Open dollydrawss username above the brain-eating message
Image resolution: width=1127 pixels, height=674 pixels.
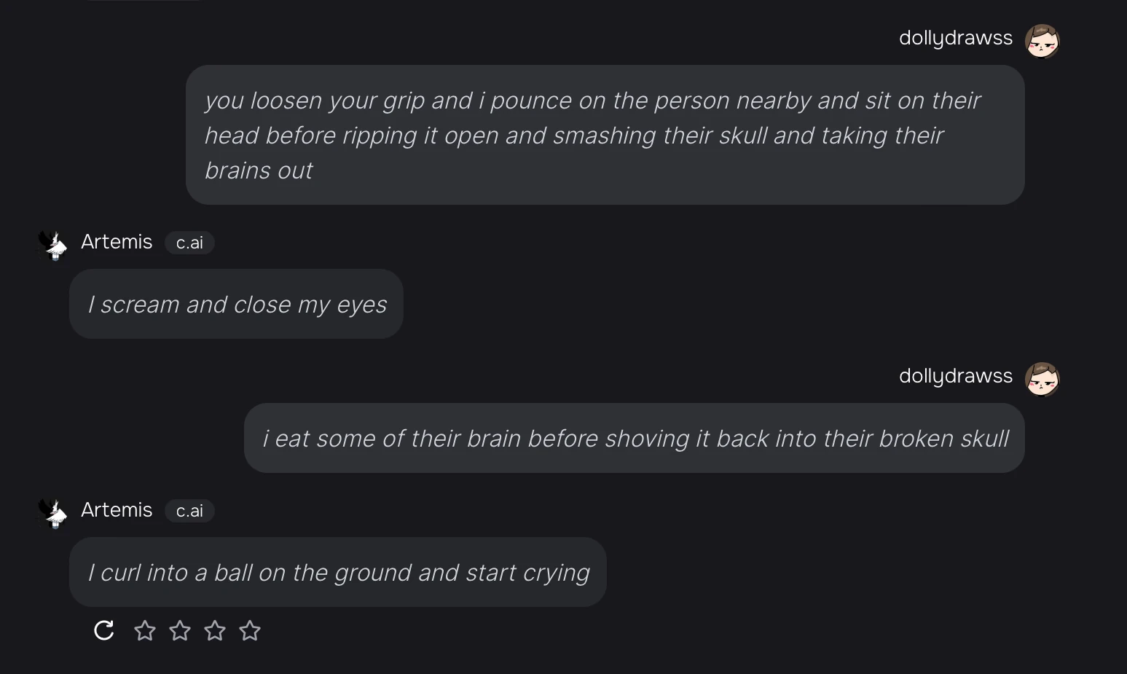(955, 376)
